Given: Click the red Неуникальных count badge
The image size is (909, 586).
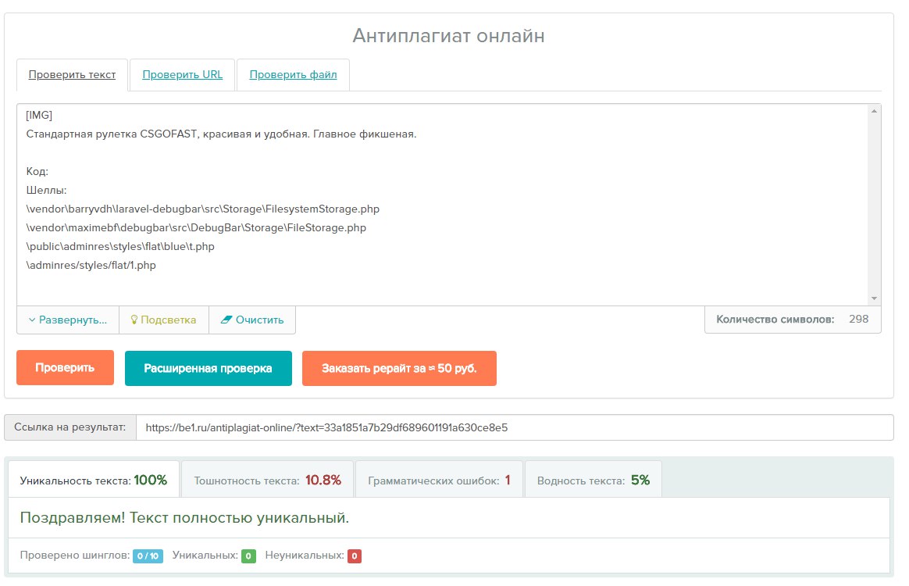Looking at the screenshot, I should [355, 556].
